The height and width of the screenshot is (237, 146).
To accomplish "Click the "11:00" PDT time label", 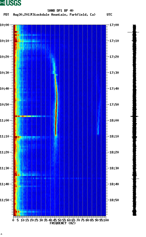I will 4,120.
